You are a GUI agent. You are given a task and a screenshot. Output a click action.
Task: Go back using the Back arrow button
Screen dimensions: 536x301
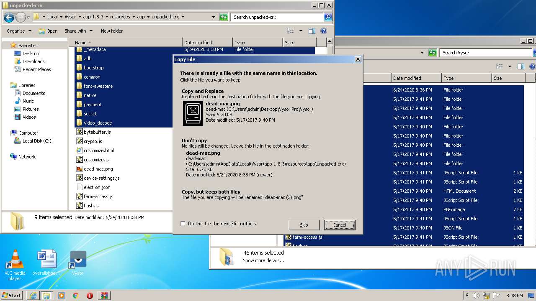pyautogui.click(x=9, y=17)
